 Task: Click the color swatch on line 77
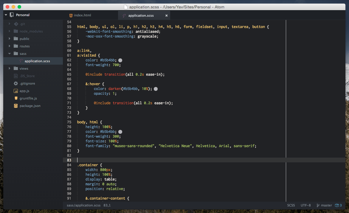click(120, 132)
